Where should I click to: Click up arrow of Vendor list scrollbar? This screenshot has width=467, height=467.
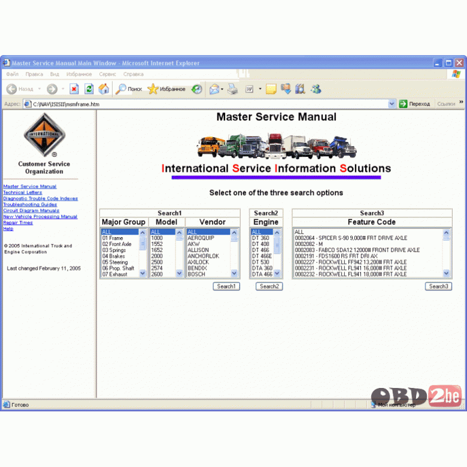(x=234, y=232)
